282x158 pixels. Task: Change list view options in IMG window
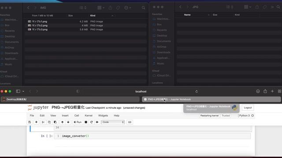(83, 8)
